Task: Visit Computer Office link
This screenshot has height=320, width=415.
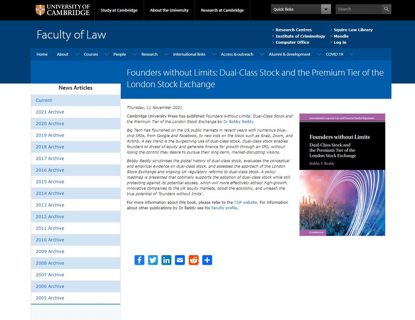Action: pyautogui.click(x=292, y=42)
